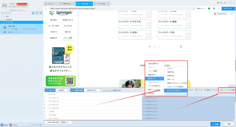Click the ファンタジー3-やすらぎ- audio progress bar
The width and height of the screenshot is (236, 127).
(x=137, y=25)
